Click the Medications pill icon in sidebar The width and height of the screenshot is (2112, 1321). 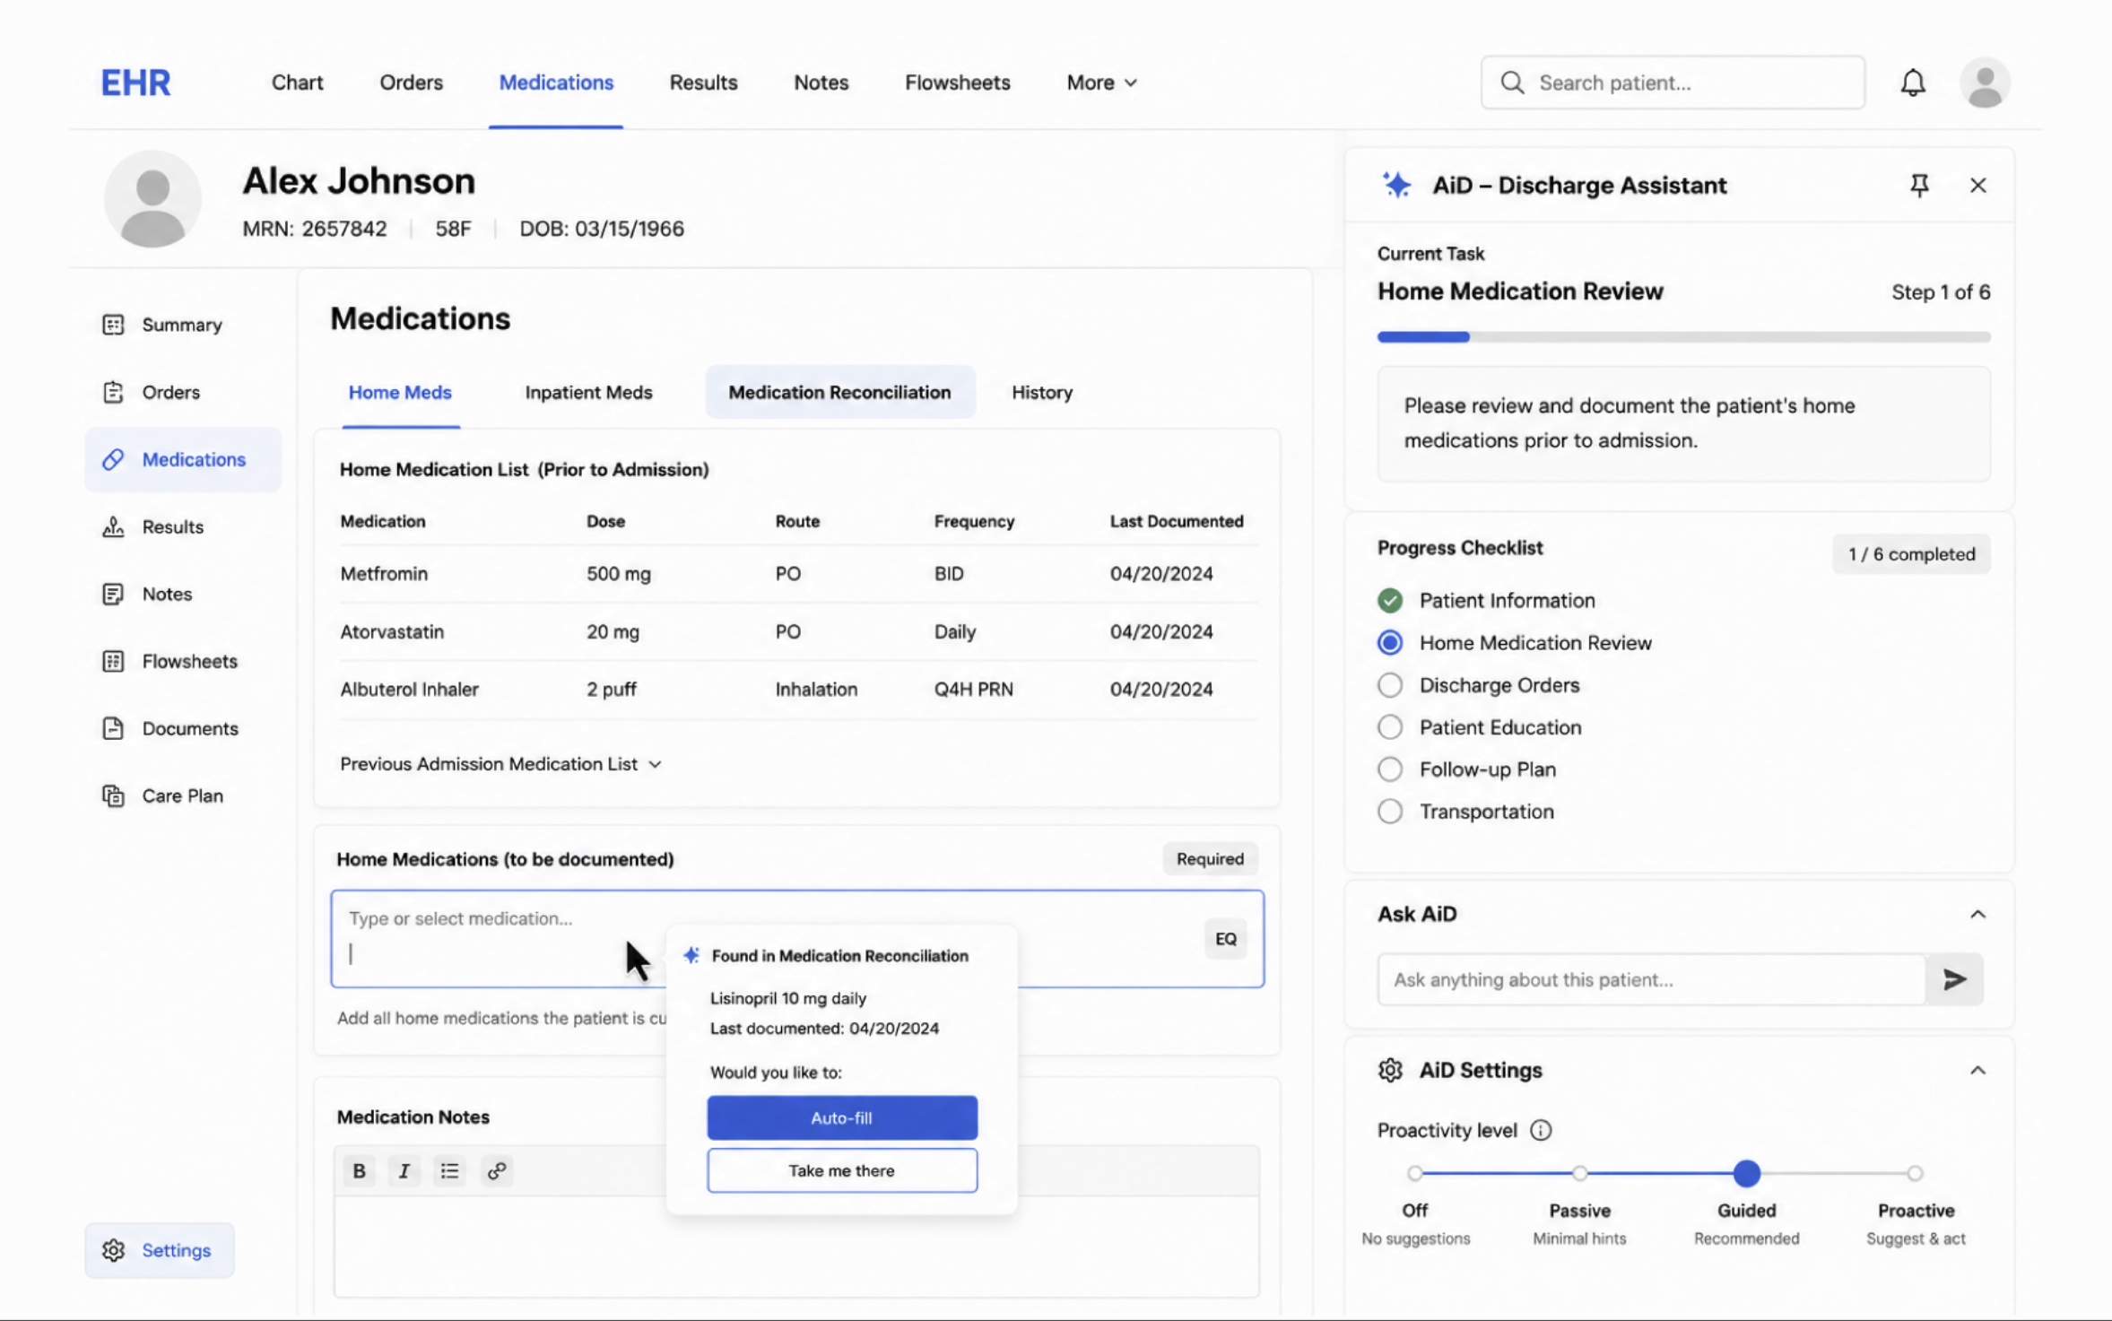[113, 459]
